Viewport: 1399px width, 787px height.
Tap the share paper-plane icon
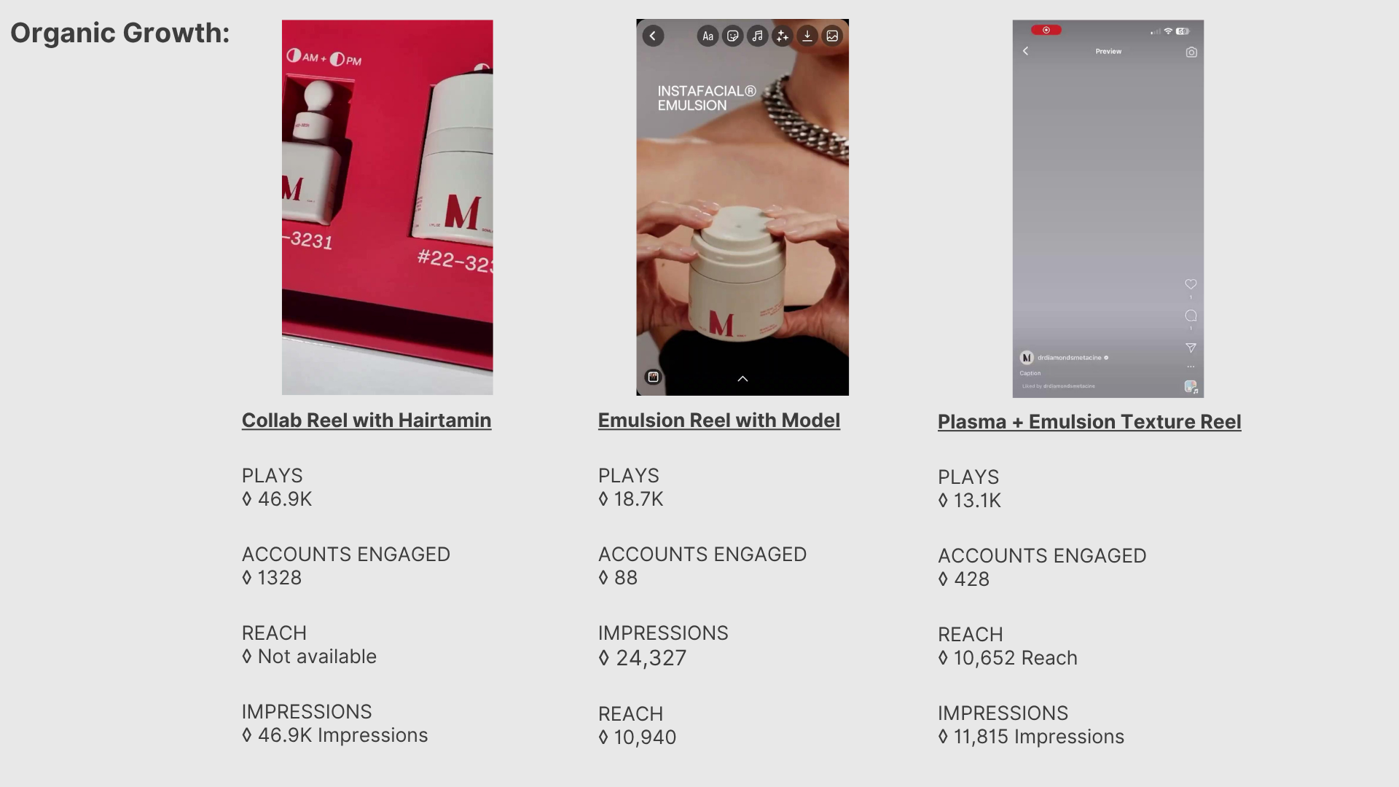(1191, 348)
